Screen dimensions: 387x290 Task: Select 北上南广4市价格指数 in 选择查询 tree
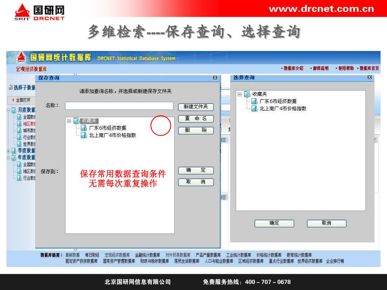point(283,108)
